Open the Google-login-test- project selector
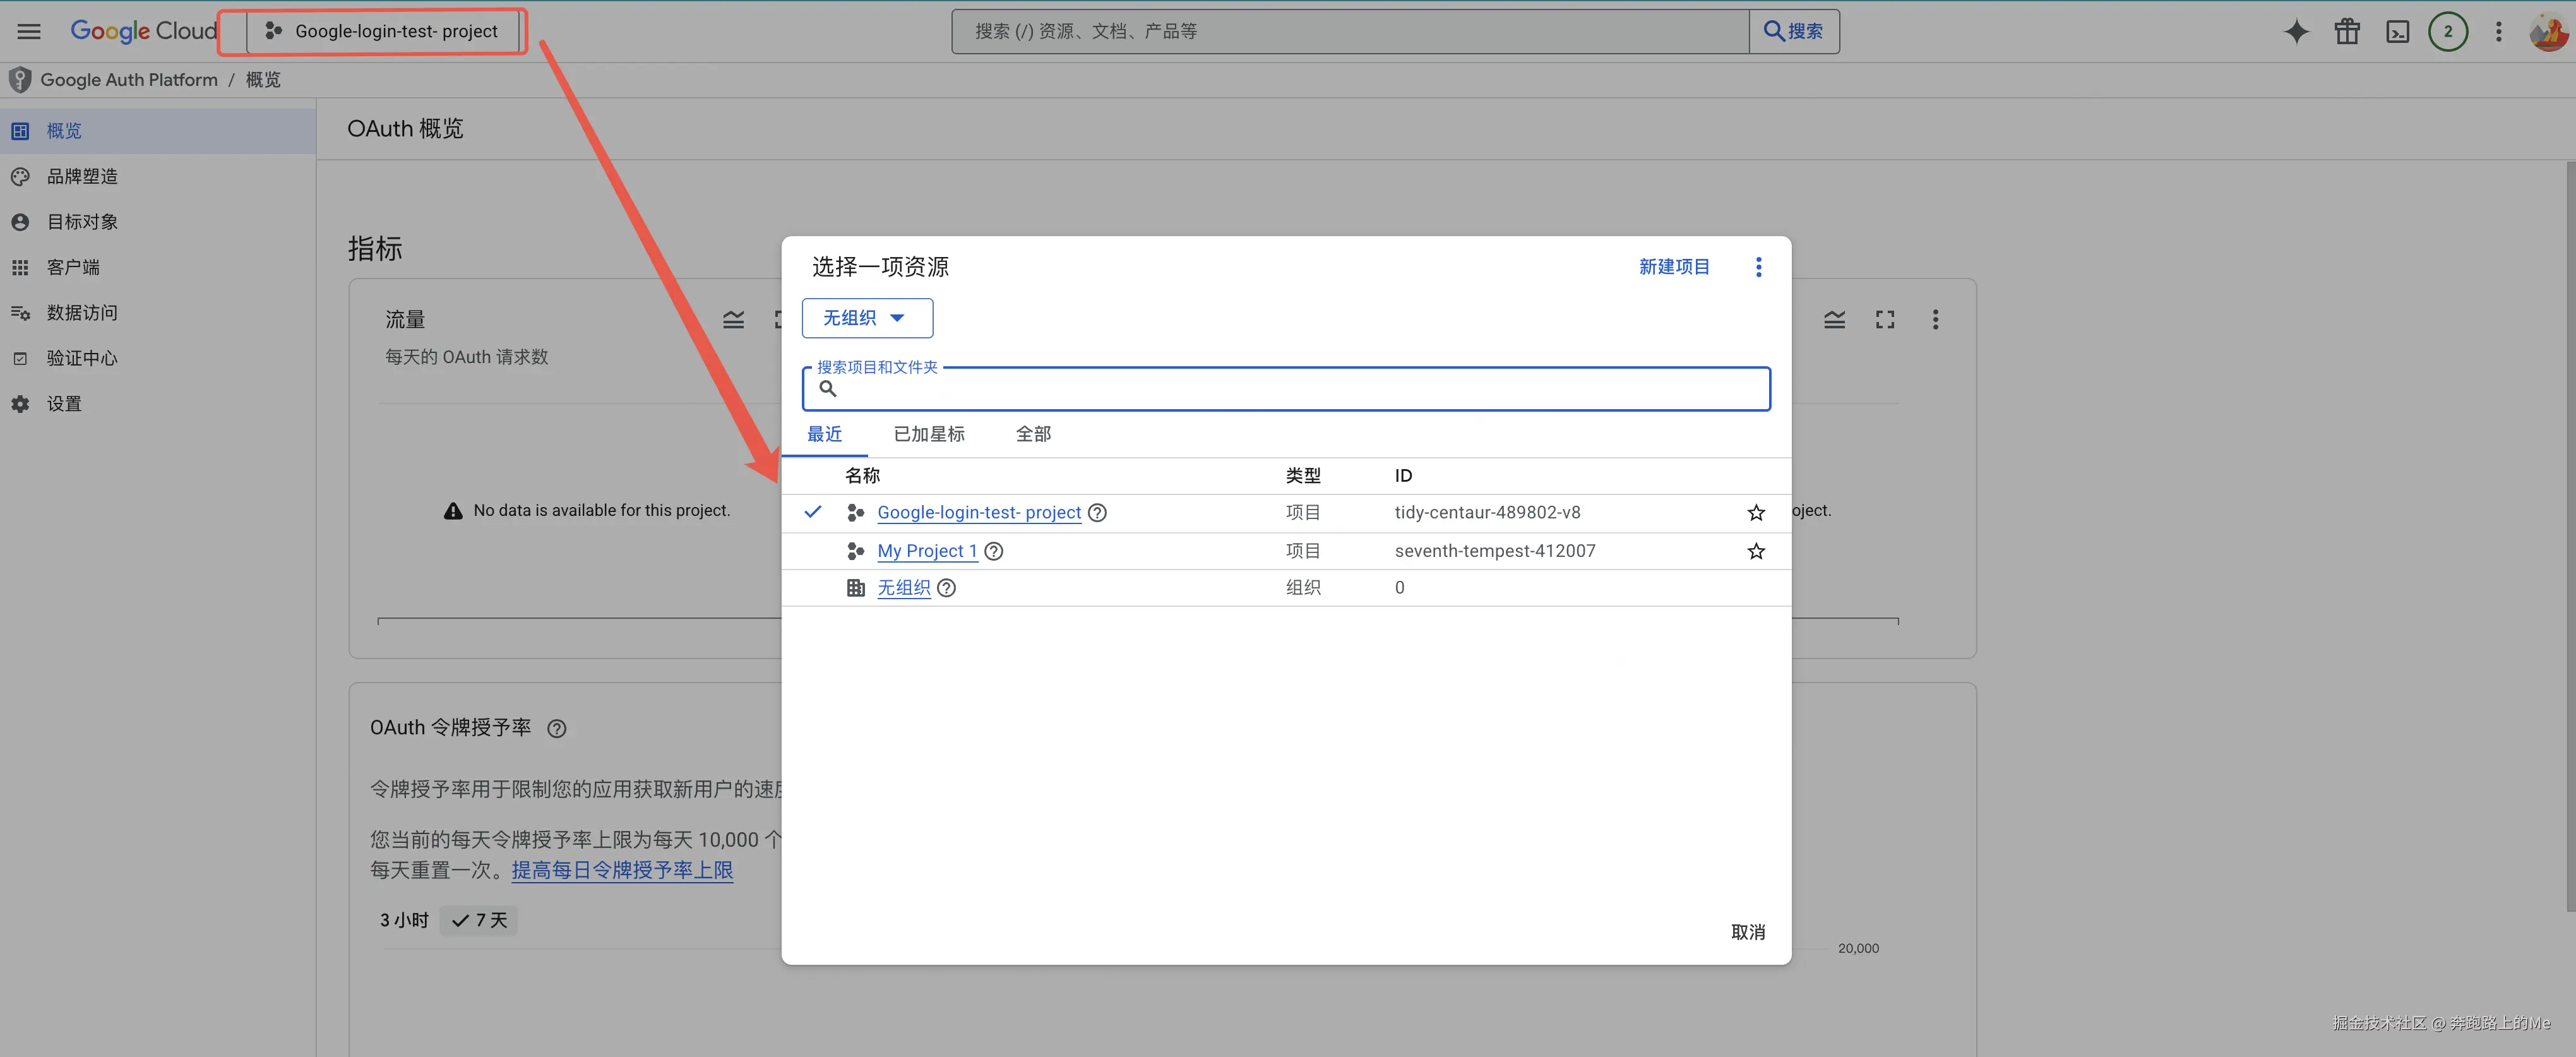The height and width of the screenshot is (1057, 2576). pos(382,31)
